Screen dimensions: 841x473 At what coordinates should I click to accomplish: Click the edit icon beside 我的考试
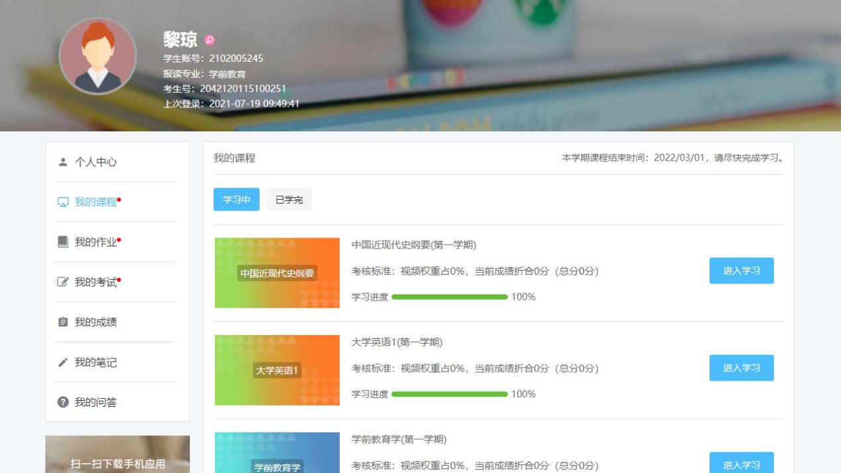tap(63, 283)
